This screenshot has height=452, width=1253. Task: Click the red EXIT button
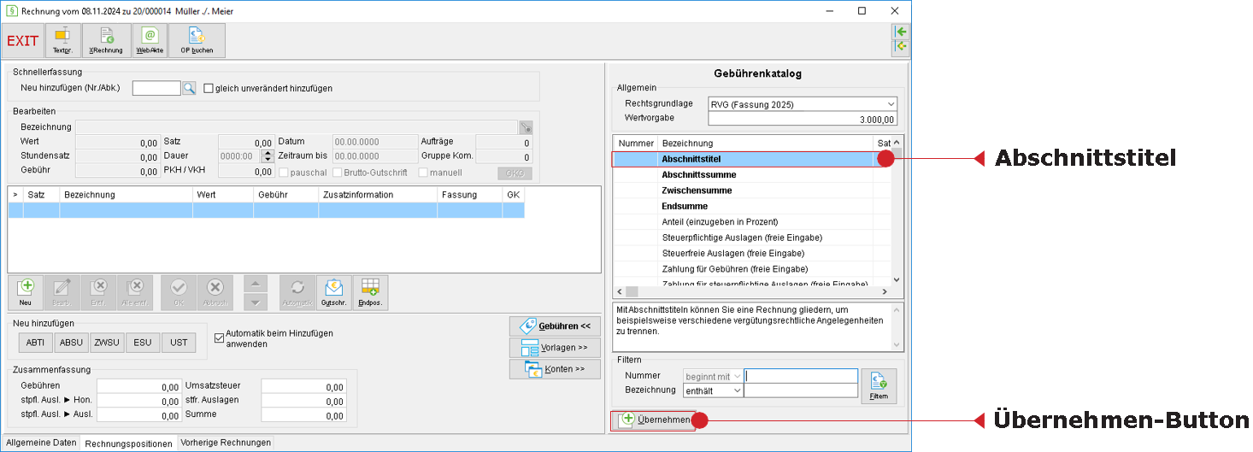click(23, 41)
